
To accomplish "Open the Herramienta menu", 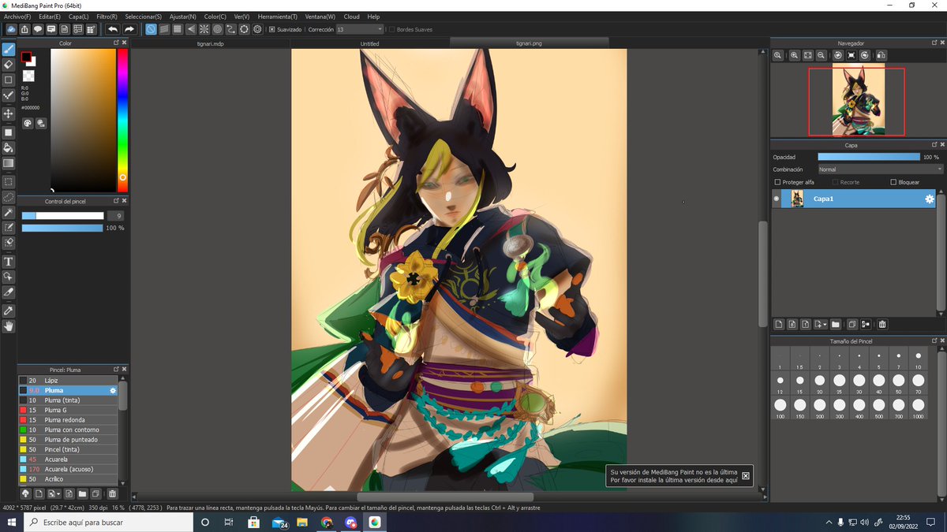I will tap(278, 16).
